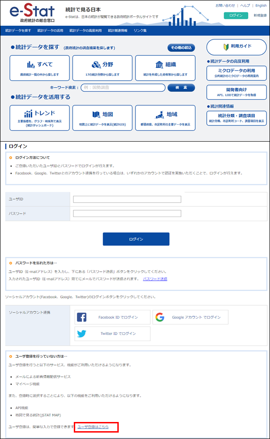Open the すべて bar-chart icon card
270x439 pixels.
point(39,68)
